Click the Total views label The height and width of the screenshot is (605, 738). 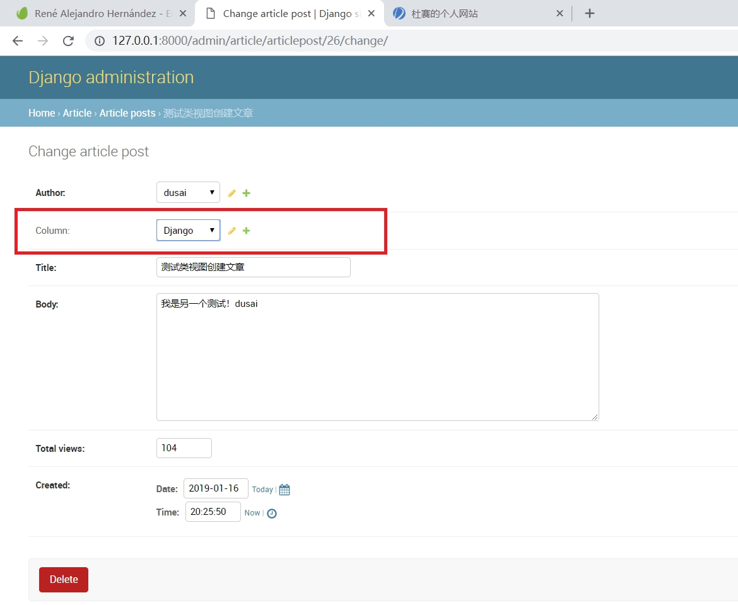pyautogui.click(x=61, y=449)
